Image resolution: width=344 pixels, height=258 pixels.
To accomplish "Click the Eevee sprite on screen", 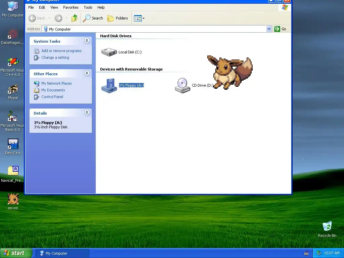I will point(230,73).
